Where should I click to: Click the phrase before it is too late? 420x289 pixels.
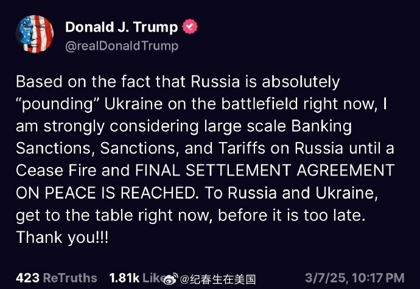(x=292, y=215)
